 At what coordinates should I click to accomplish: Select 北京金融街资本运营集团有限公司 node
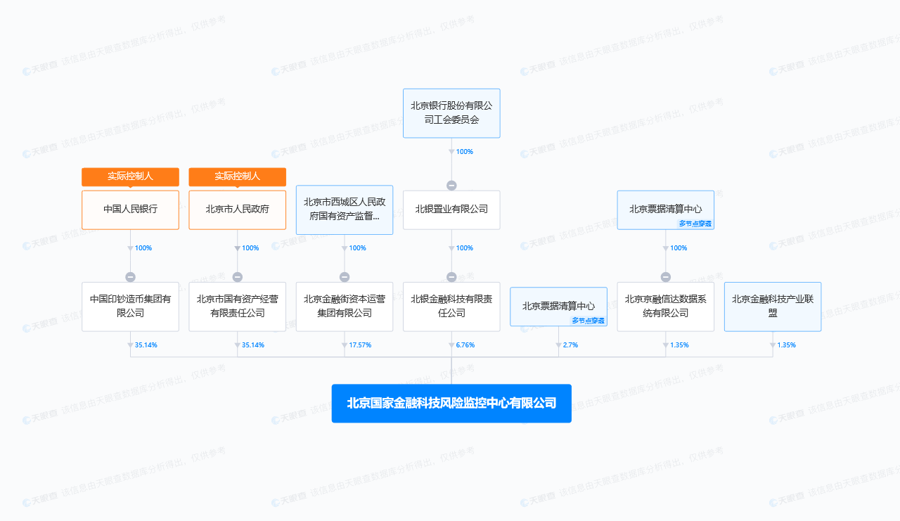pyautogui.click(x=345, y=307)
